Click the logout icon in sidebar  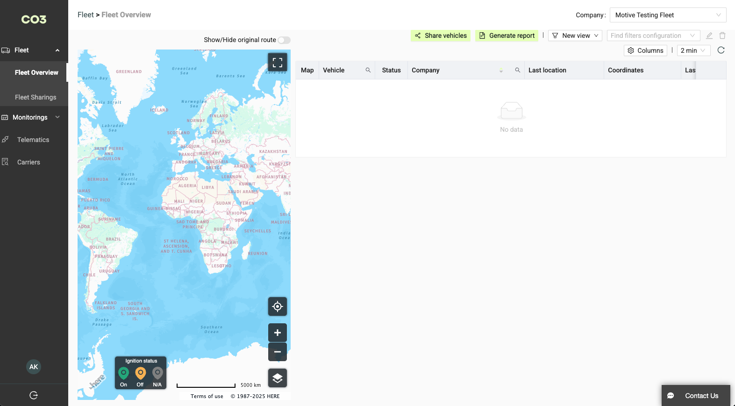[x=34, y=395]
